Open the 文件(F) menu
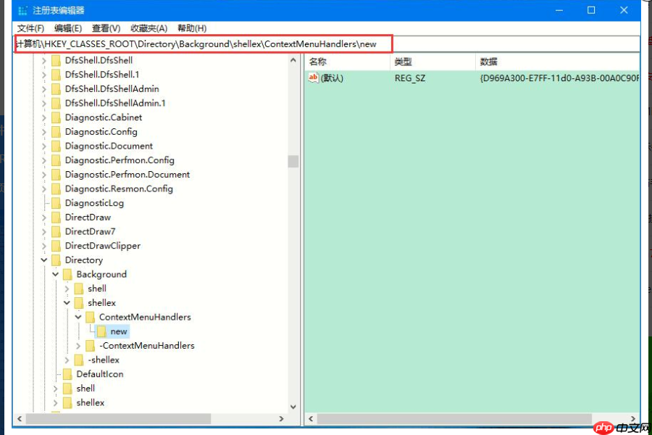This screenshot has width=652, height=435. 30,28
